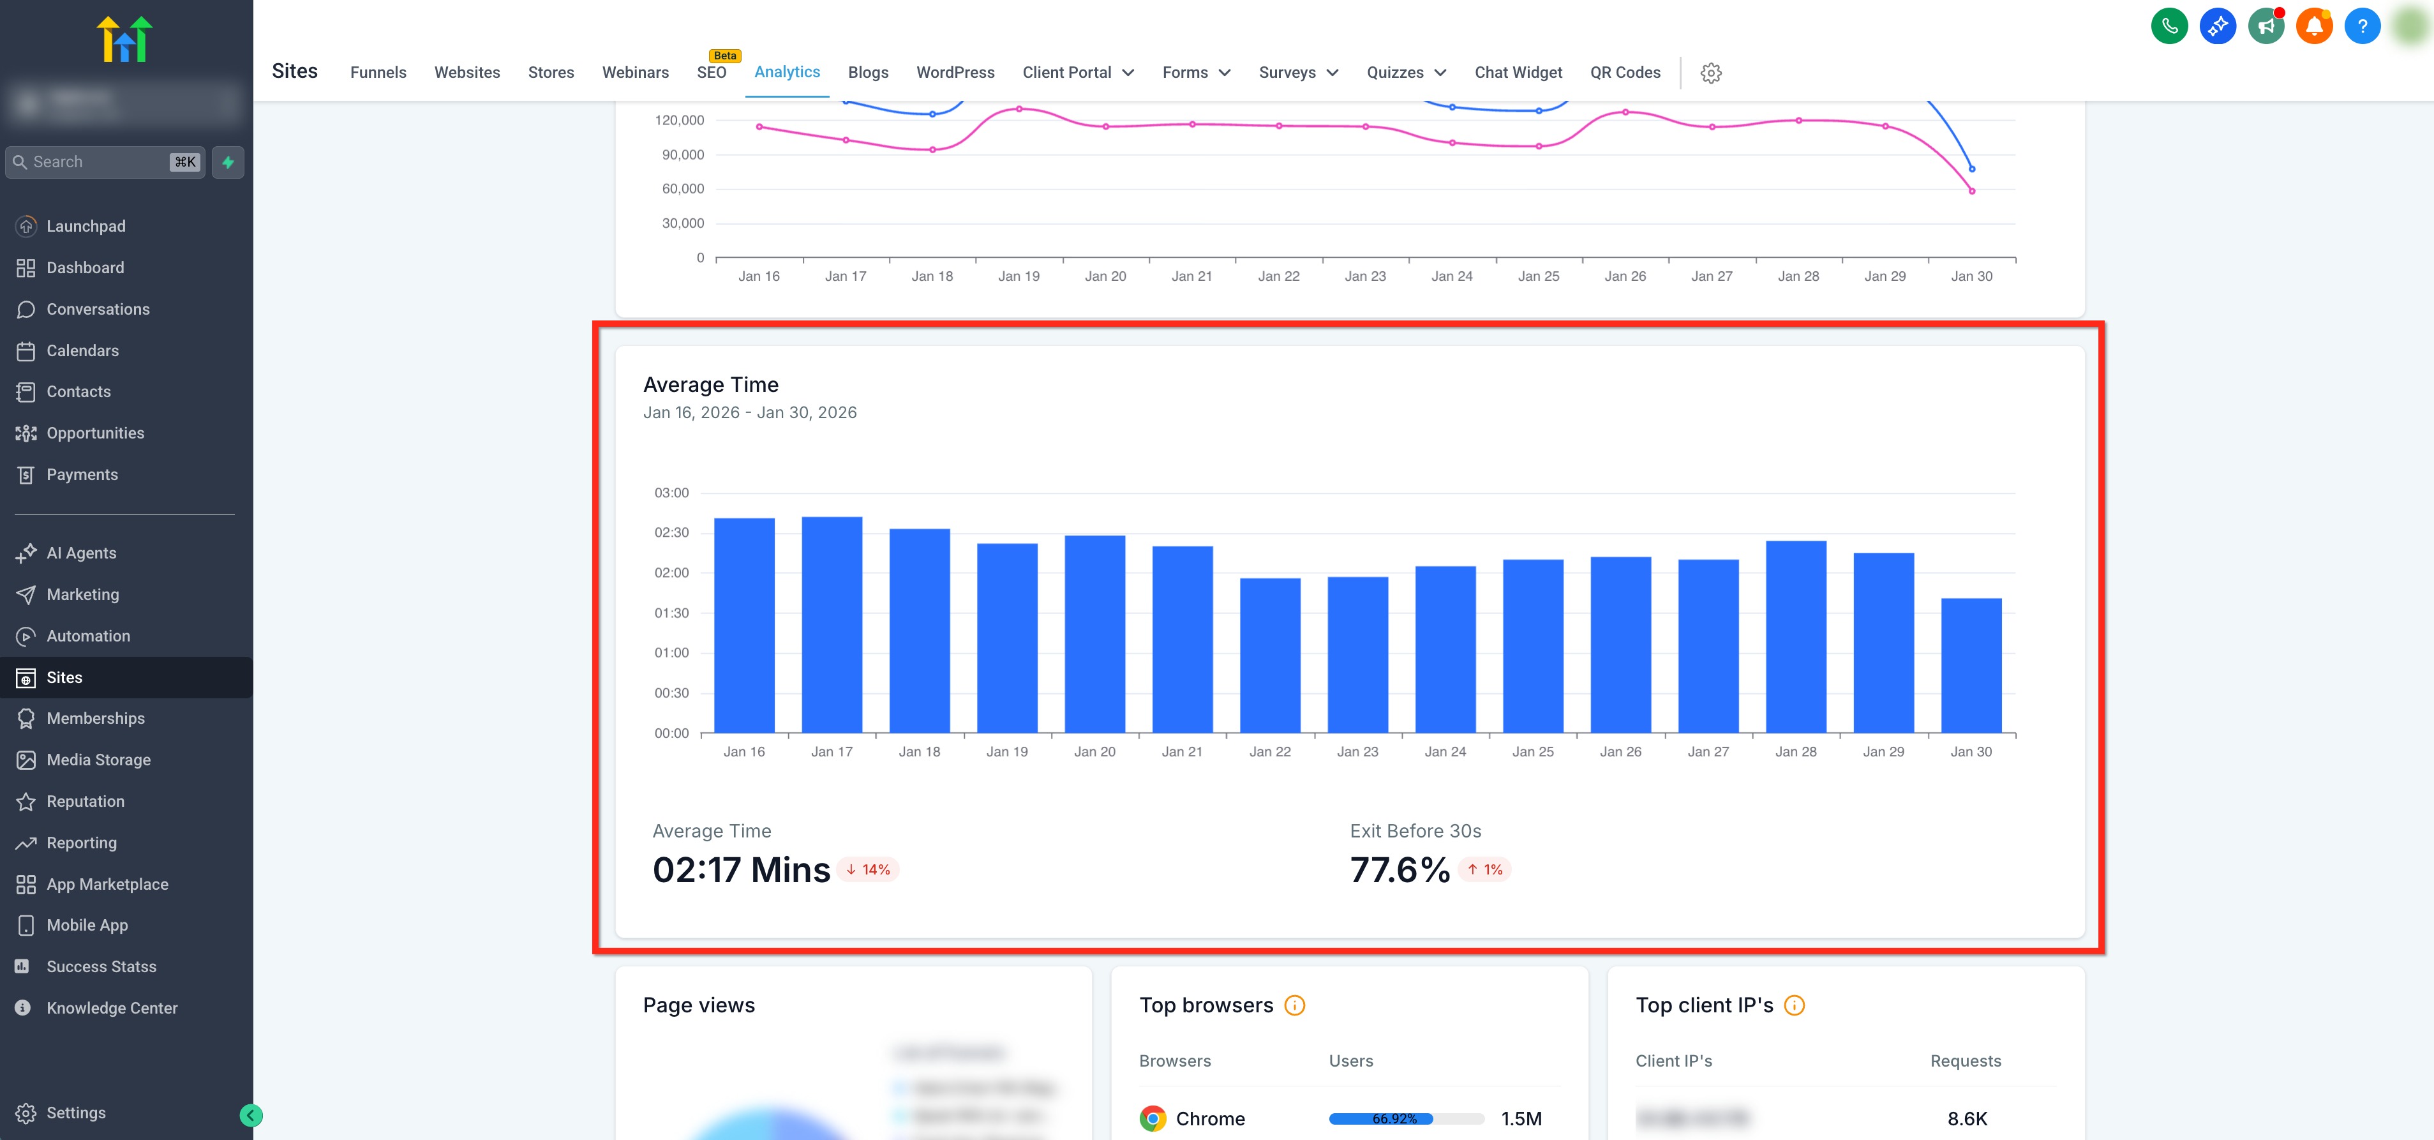Click info icon beside Top client IP's

(x=1793, y=1005)
